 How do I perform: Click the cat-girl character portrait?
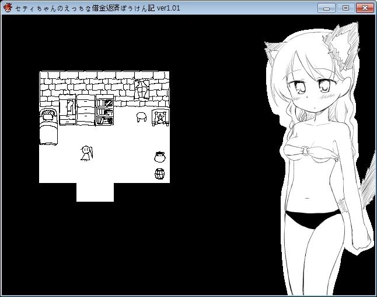click(x=320, y=159)
